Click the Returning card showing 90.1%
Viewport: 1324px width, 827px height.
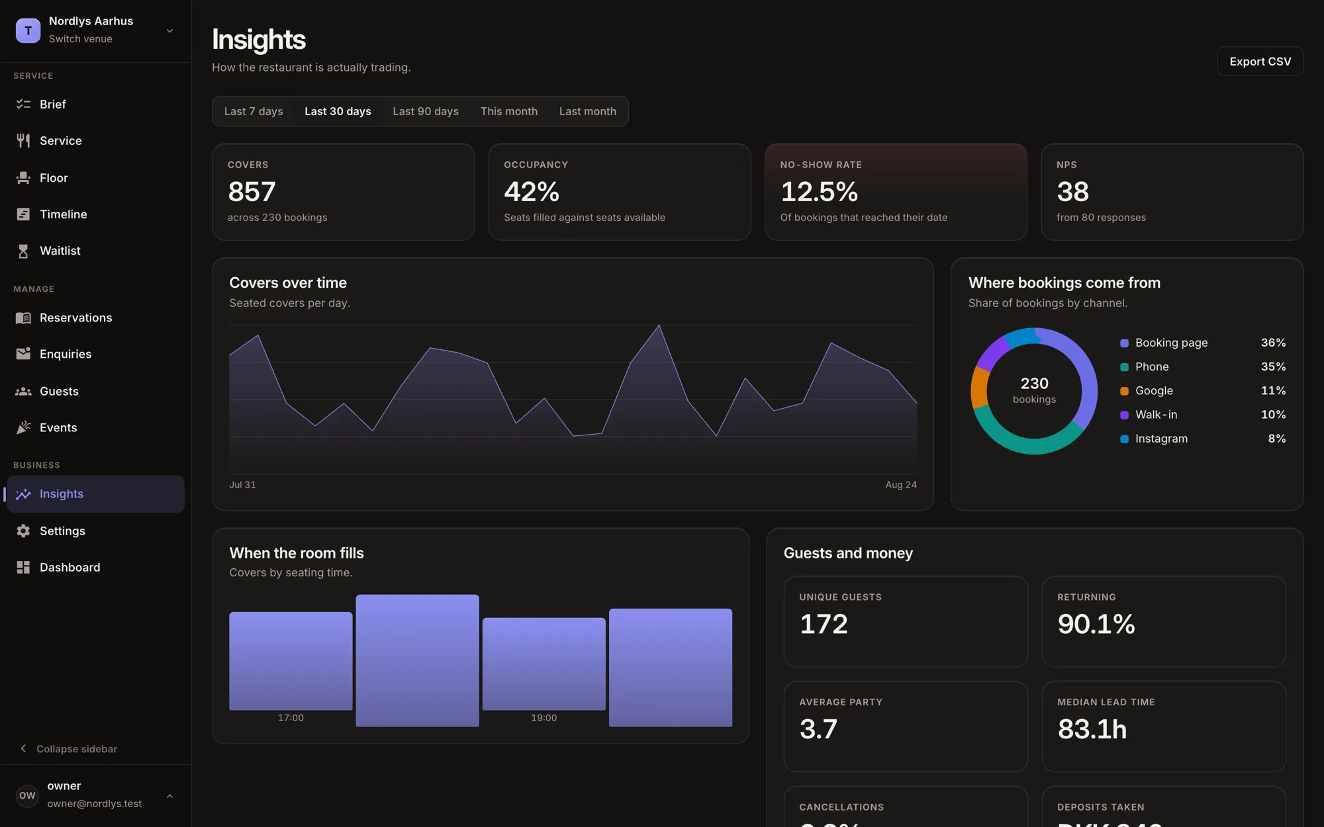point(1164,621)
